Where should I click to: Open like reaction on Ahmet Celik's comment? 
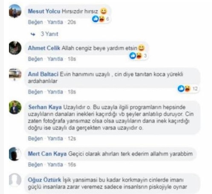coord(133,55)
